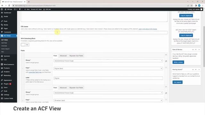Open the Dashboard menu item
The height and width of the screenshot is (115, 205).
[7, 13]
